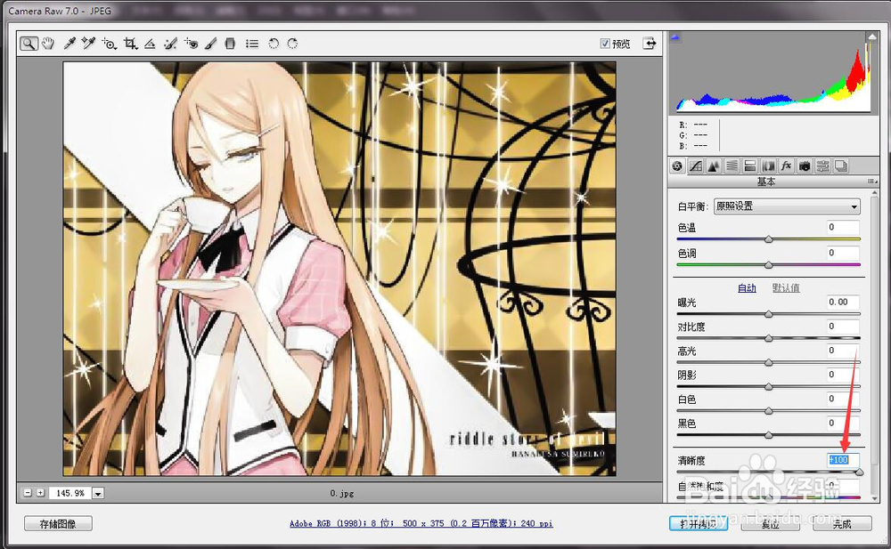
Task: Click the 曝光 value field showing 0.00
Action: [x=843, y=302]
